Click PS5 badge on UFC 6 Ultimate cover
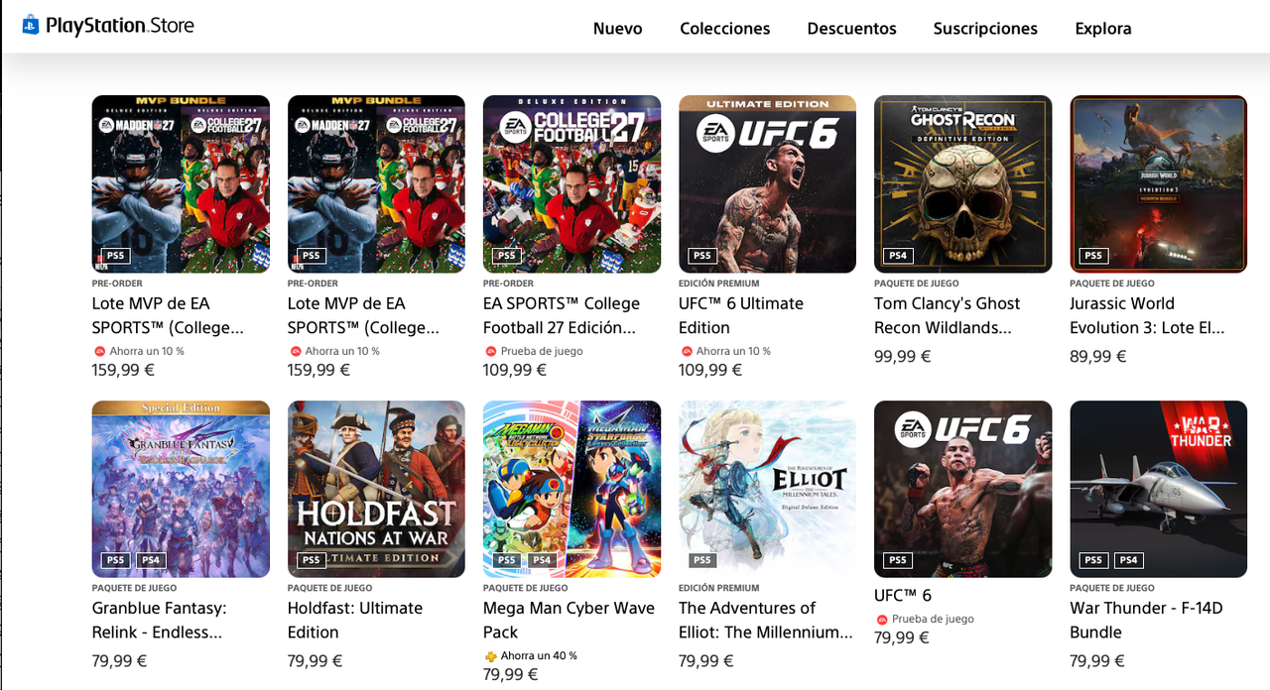The image size is (1270, 690). 702,256
